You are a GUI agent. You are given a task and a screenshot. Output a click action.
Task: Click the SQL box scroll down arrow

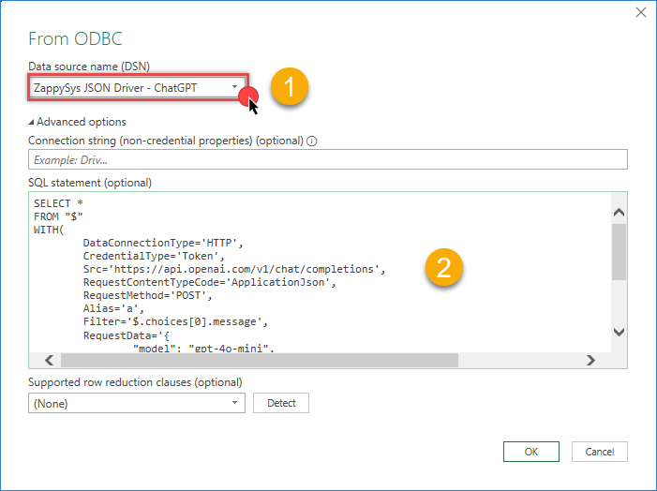point(619,332)
